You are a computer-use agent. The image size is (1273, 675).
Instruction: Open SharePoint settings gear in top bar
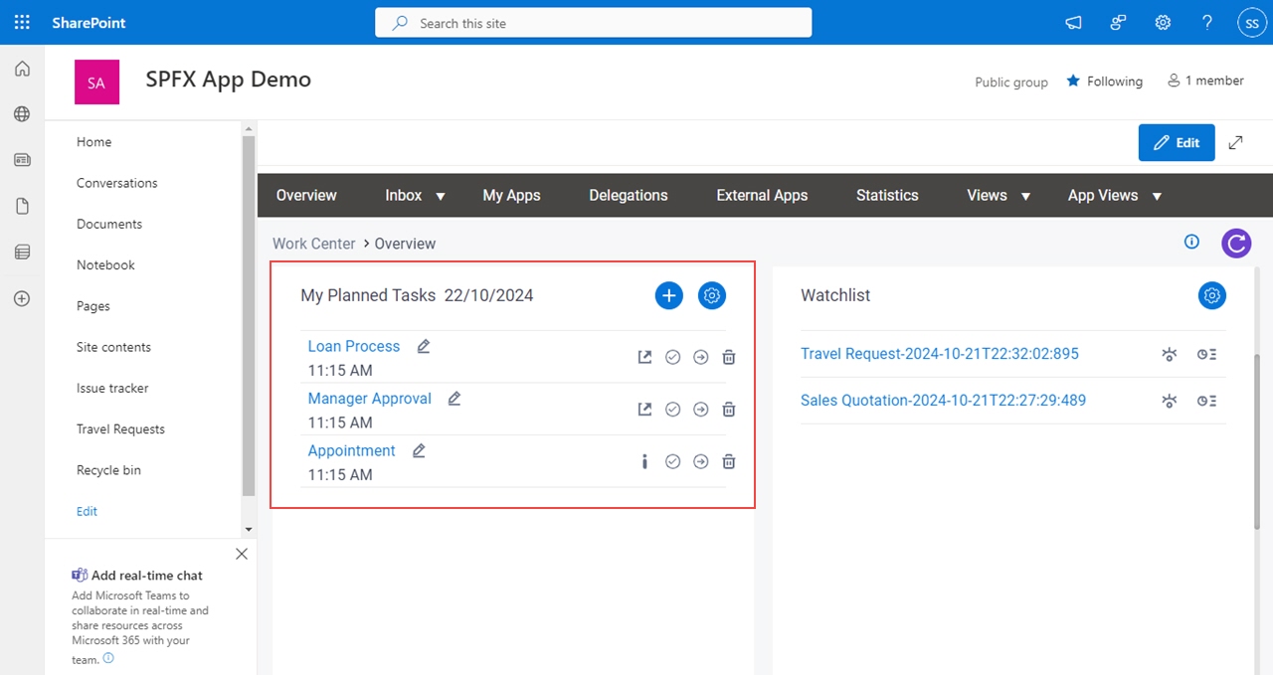(1163, 22)
